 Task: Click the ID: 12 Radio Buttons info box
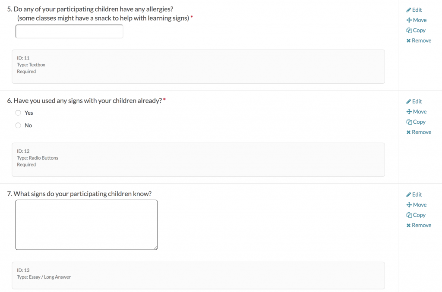[198, 160]
